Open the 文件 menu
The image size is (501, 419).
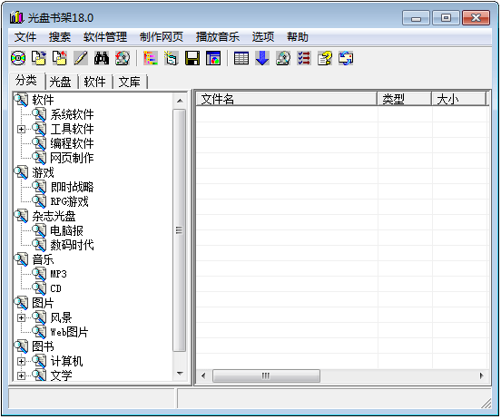coord(25,37)
